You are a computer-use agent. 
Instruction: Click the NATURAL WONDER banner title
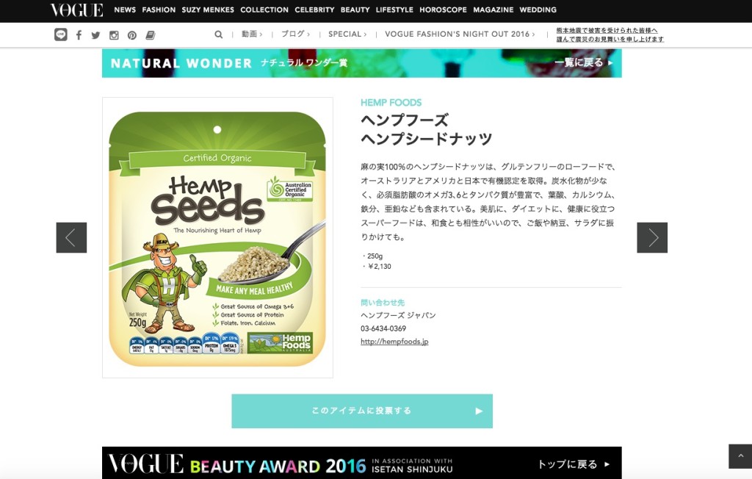tap(181, 63)
